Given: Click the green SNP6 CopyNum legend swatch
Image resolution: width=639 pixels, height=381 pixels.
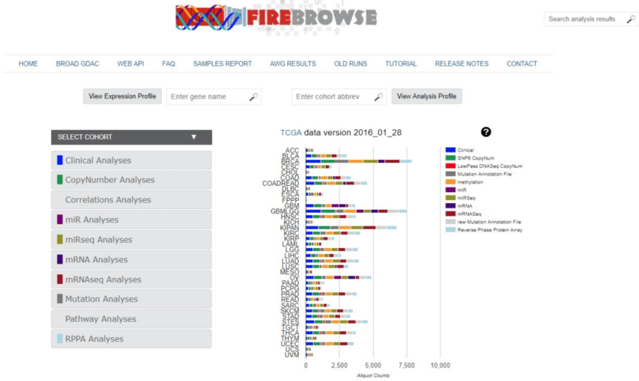Looking at the screenshot, I should (450, 158).
